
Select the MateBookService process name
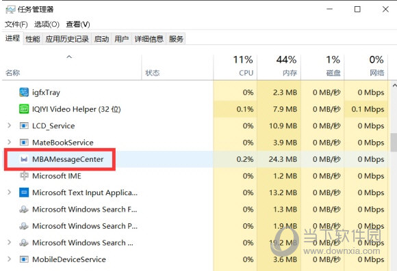click(63, 143)
